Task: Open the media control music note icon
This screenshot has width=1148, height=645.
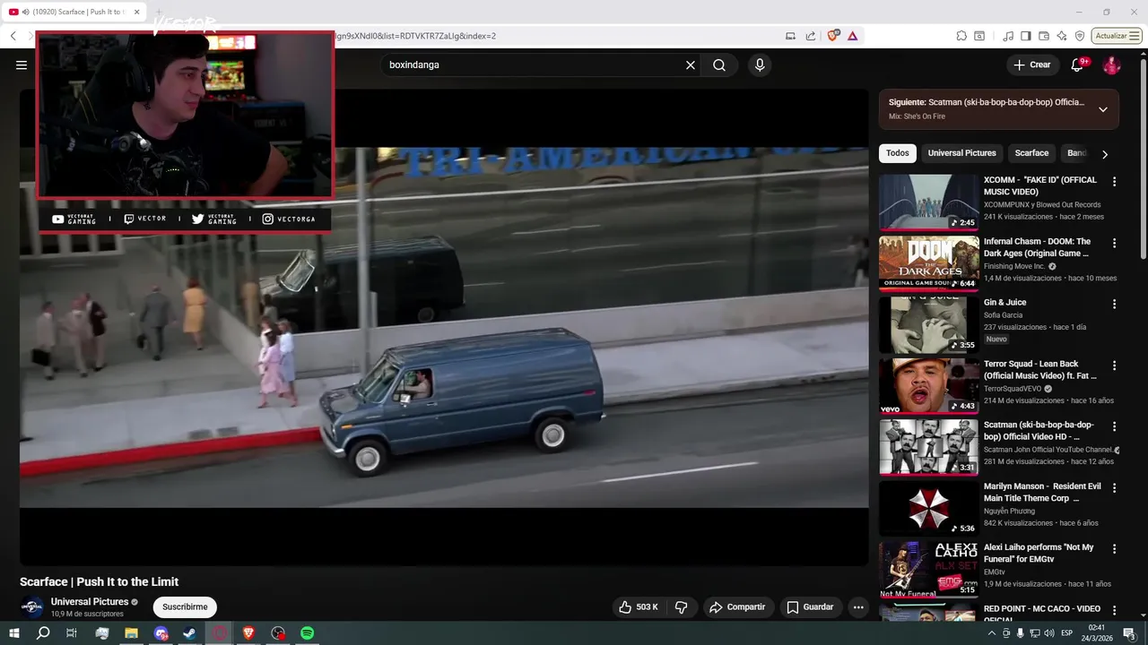Action: (x=1008, y=36)
